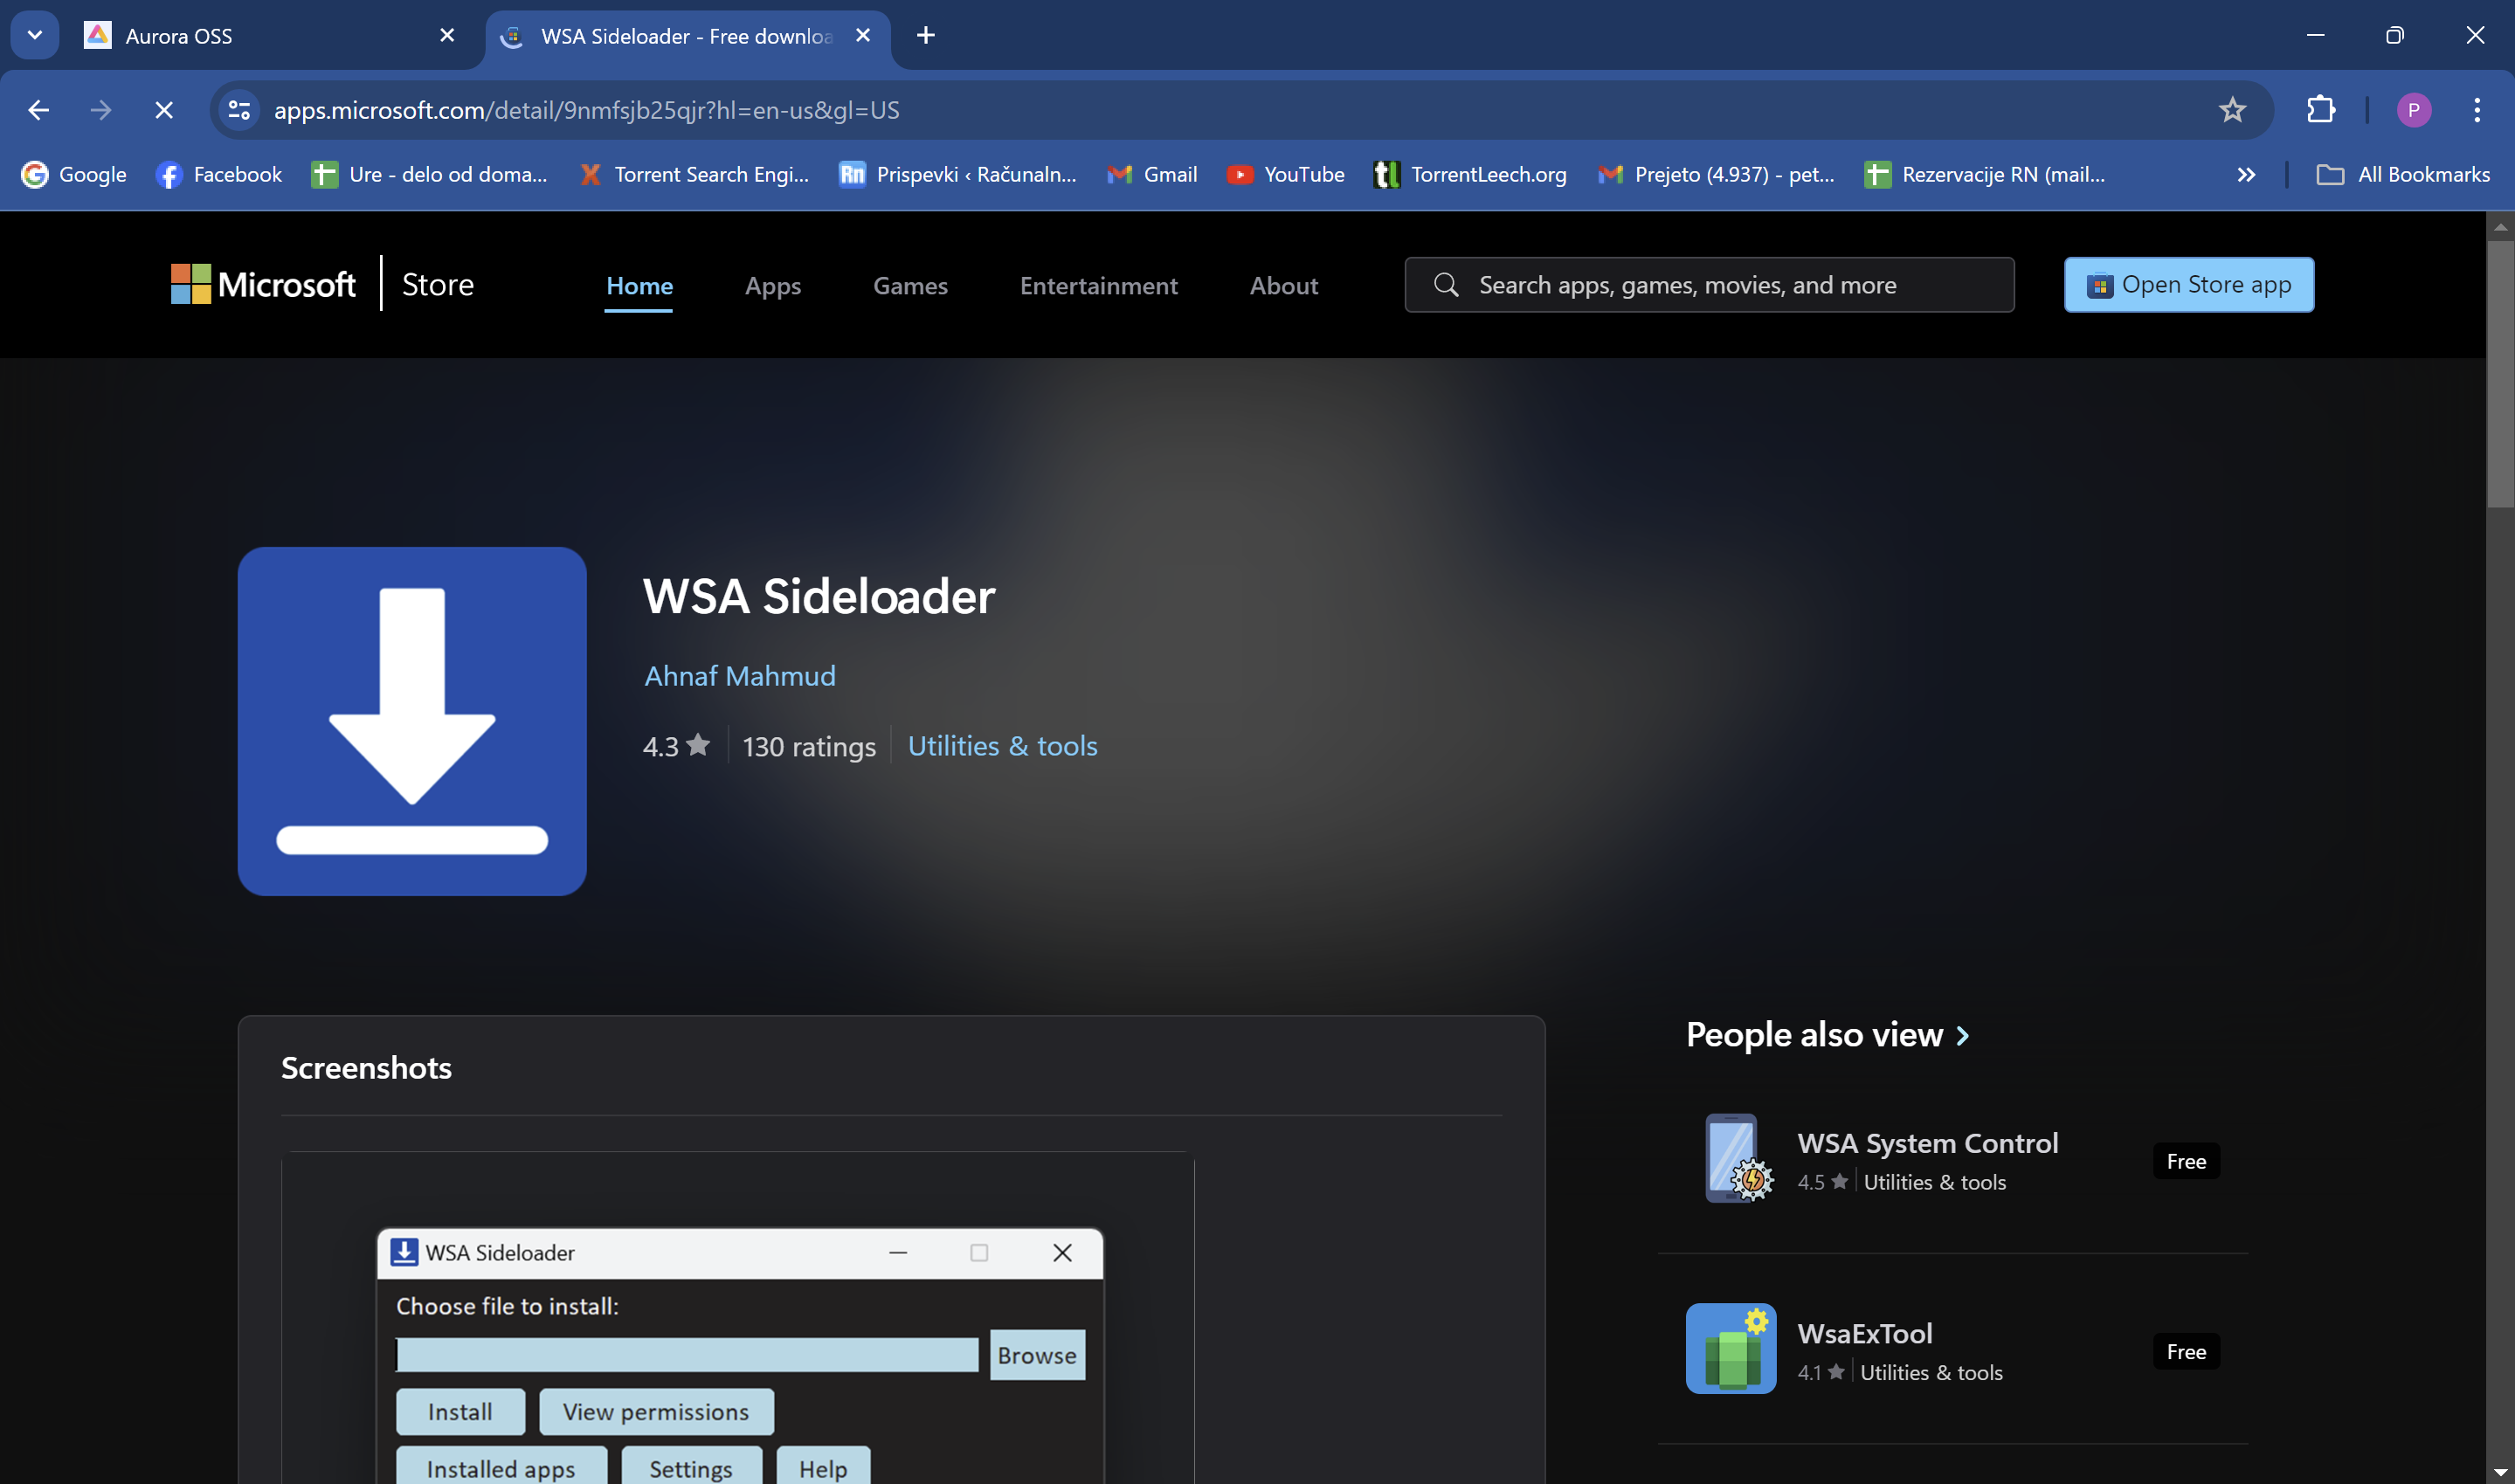
Task: Select the About navigation item
Action: tap(1284, 286)
